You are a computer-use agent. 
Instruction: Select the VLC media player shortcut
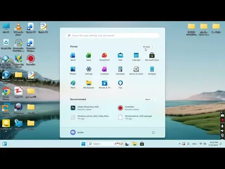point(18,29)
